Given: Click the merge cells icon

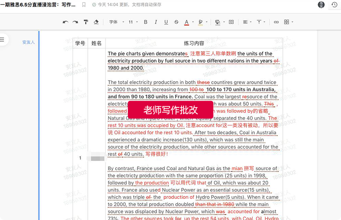Looking at the screenshot, I should (x=232, y=22).
